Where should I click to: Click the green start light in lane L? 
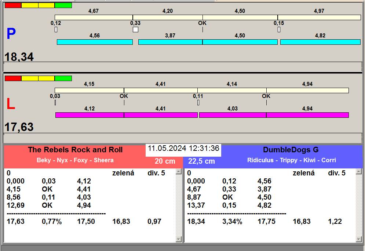tap(63, 78)
